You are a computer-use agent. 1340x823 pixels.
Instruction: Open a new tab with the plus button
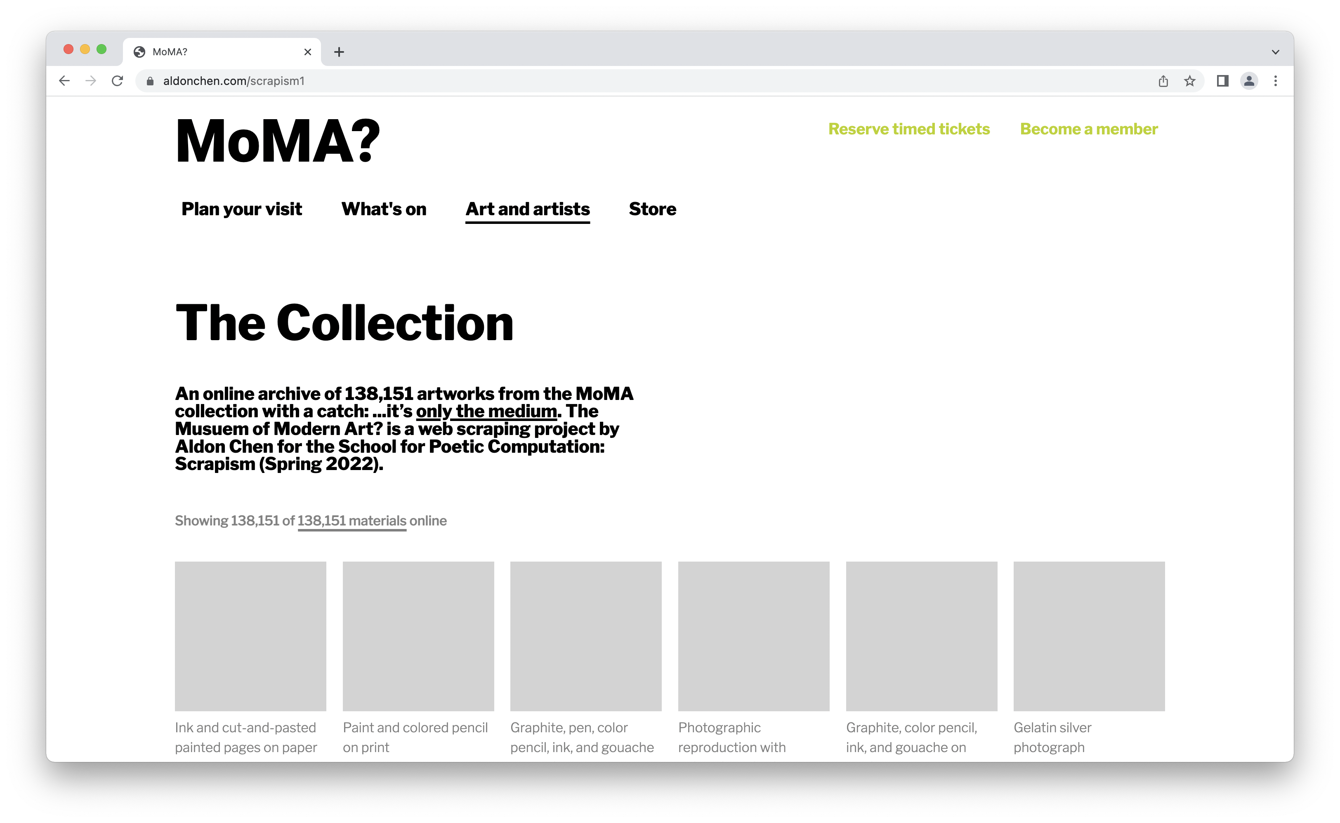tap(339, 52)
